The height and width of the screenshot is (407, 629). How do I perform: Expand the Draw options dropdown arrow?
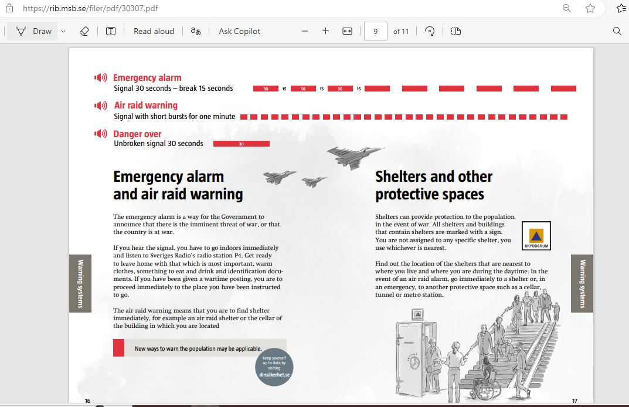point(63,31)
